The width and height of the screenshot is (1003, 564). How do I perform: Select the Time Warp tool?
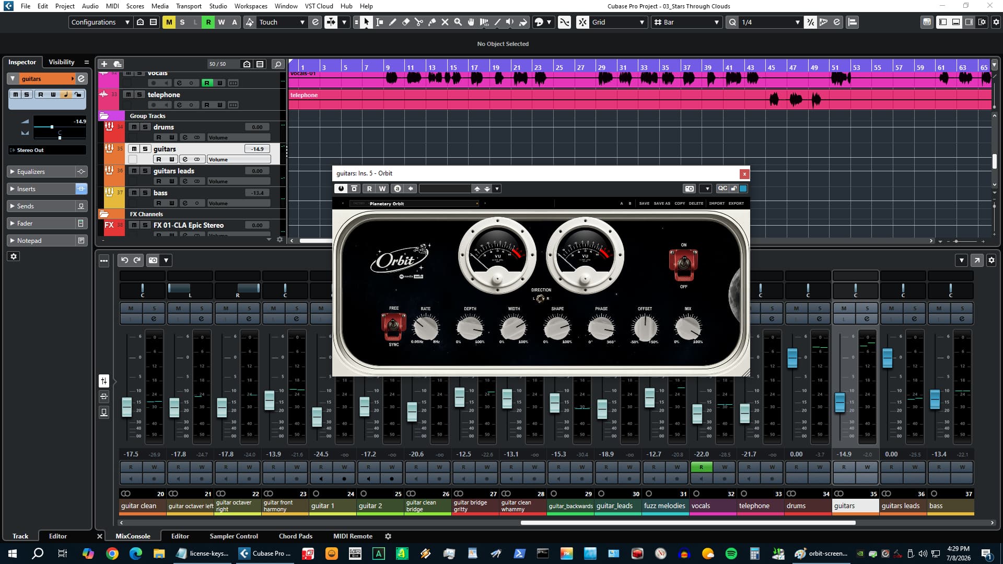pyautogui.click(x=484, y=22)
